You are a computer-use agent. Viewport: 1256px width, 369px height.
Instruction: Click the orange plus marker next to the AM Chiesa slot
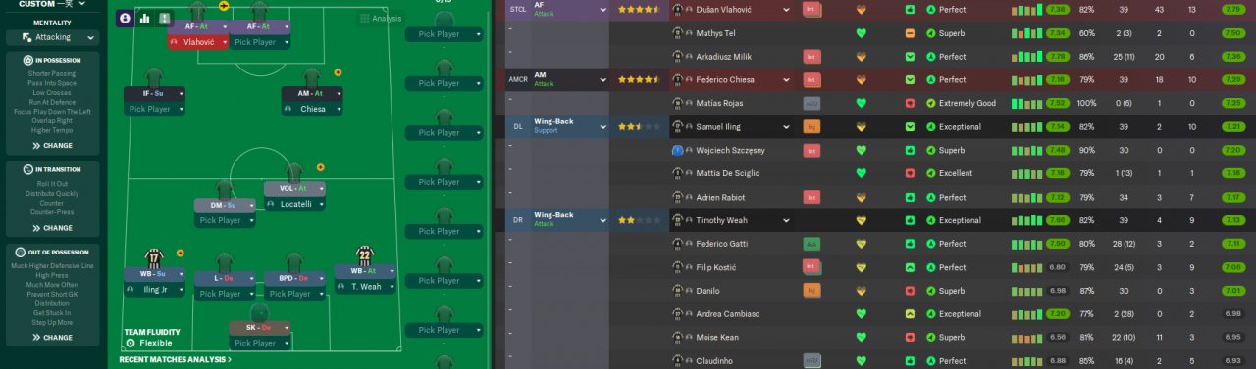point(338,72)
